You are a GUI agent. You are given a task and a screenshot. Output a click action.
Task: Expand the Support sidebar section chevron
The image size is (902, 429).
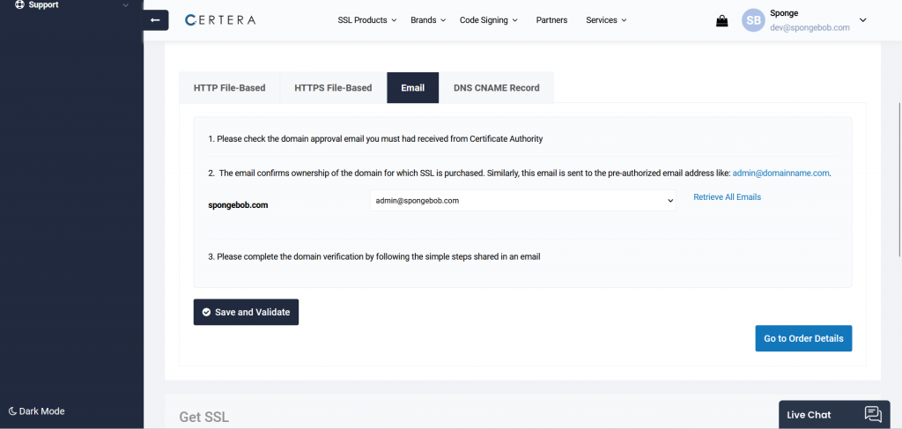click(x=126, y=6)
